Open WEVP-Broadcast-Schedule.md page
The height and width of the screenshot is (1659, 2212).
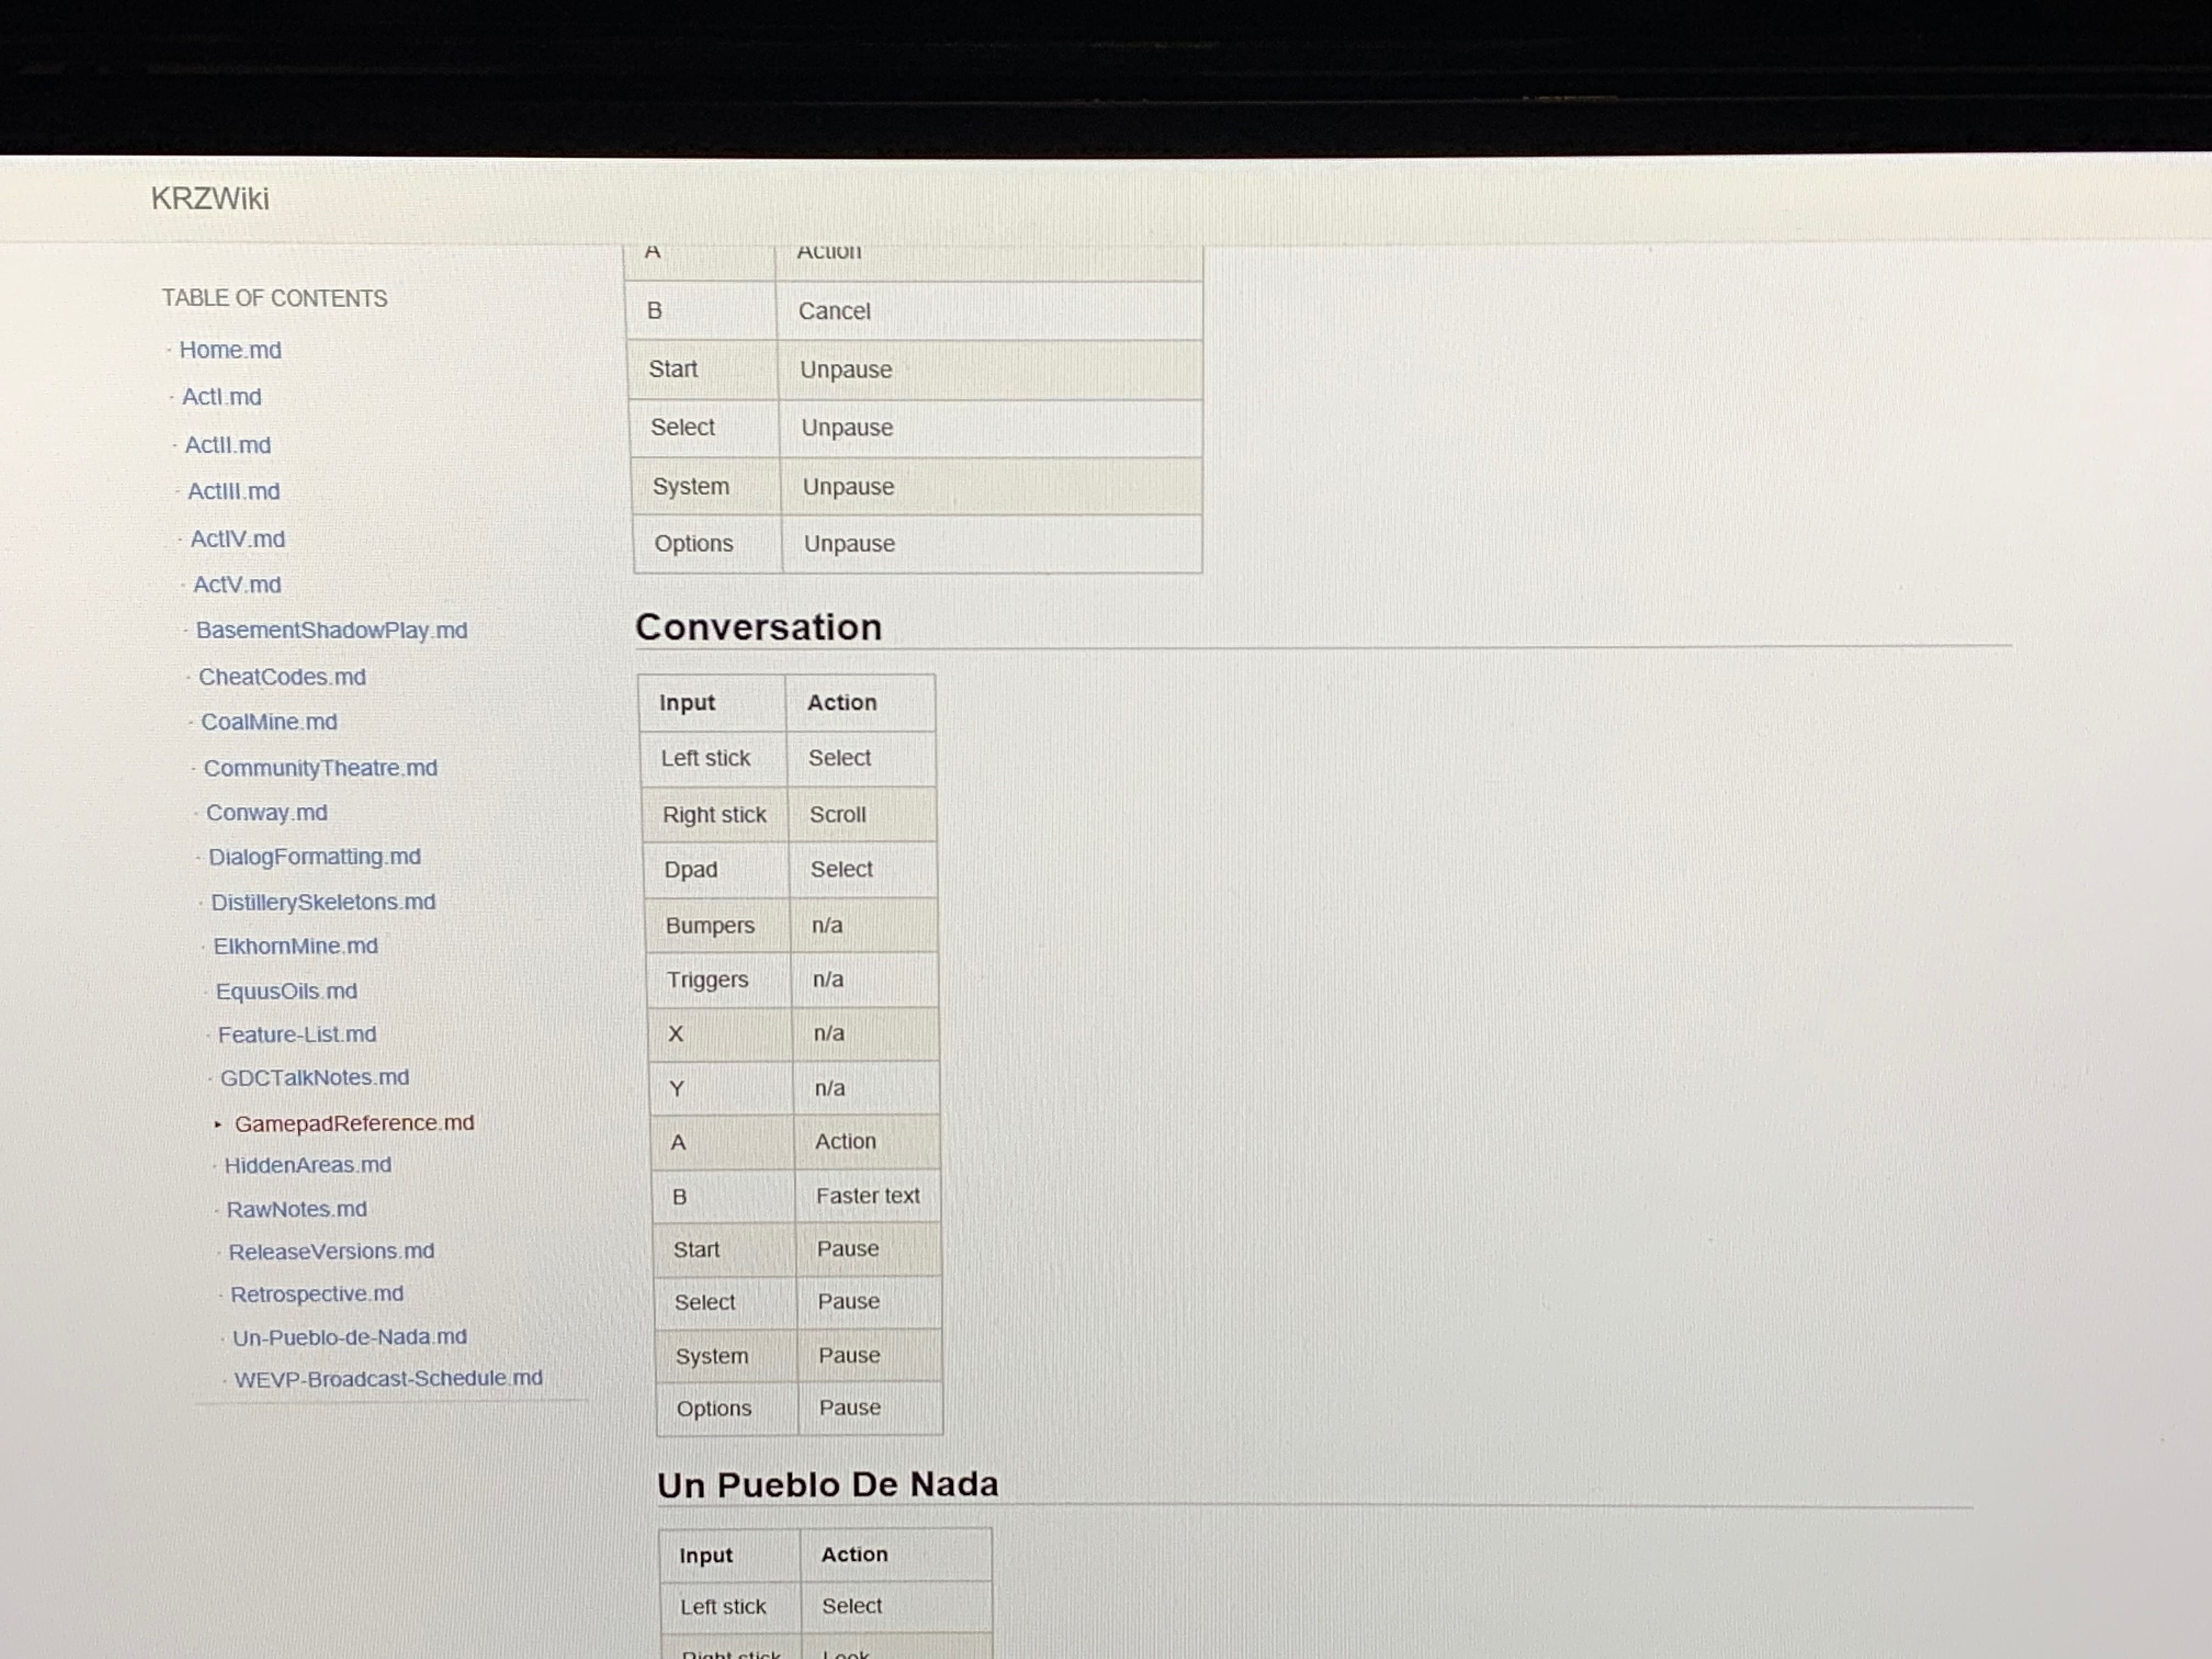(x=388, y=1379)
